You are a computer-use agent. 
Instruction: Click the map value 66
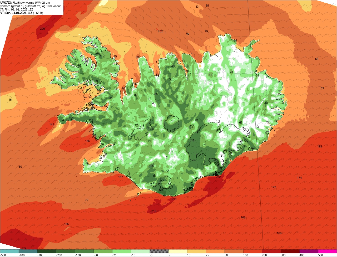317,59
